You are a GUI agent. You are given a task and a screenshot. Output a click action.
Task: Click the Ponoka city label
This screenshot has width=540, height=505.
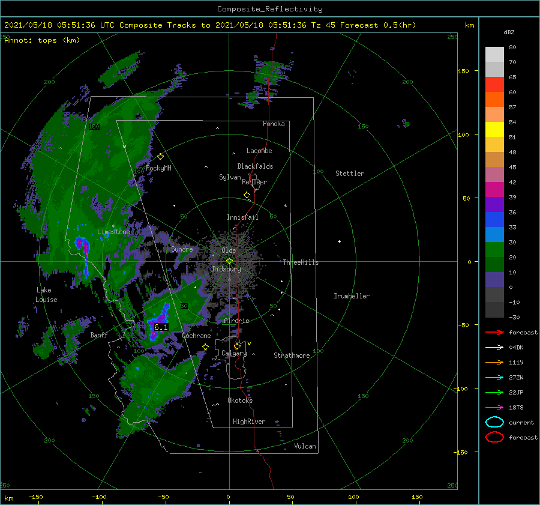click(x=274, y=124)
